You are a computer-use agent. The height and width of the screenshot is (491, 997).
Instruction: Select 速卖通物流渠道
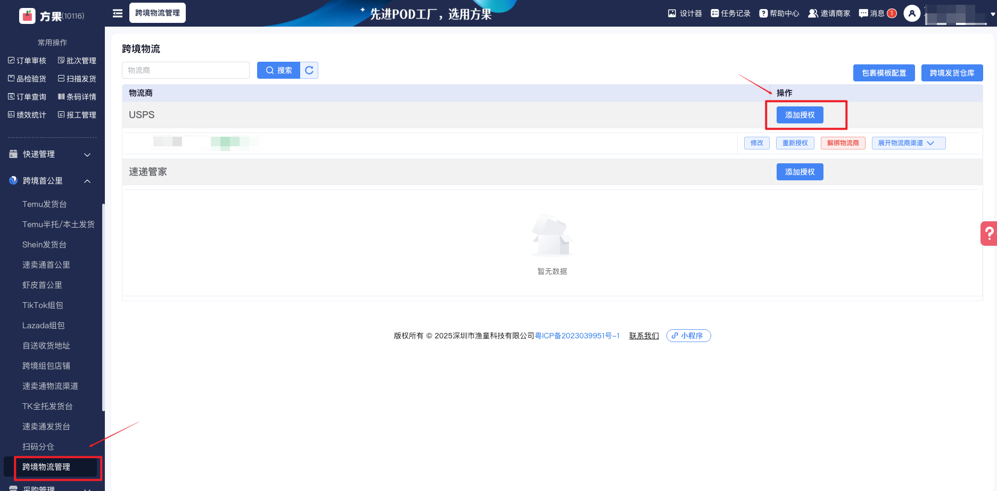[x=51, y=386]
